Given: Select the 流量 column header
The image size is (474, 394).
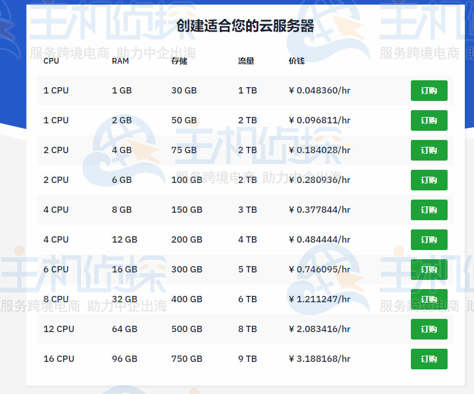Looking at the screenshot, I should [246, 61].
